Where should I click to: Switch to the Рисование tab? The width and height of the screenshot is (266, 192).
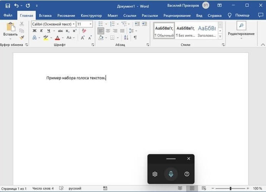click(66, 16)
